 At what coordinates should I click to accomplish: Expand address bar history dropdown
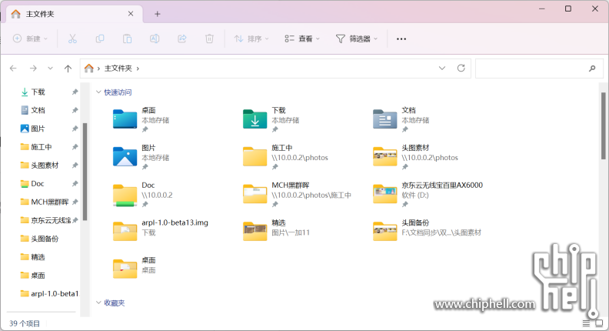point(442,68)
